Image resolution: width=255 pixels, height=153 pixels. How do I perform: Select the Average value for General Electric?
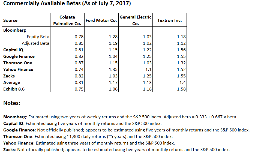pos(147,83)
